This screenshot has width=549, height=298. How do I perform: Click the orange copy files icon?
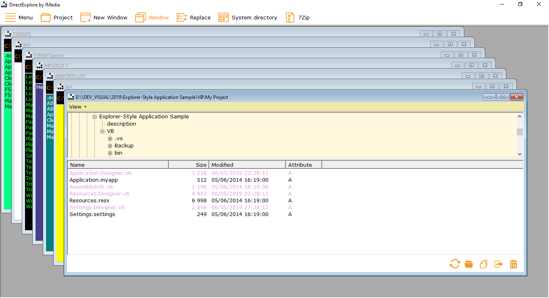pos(484,264)
